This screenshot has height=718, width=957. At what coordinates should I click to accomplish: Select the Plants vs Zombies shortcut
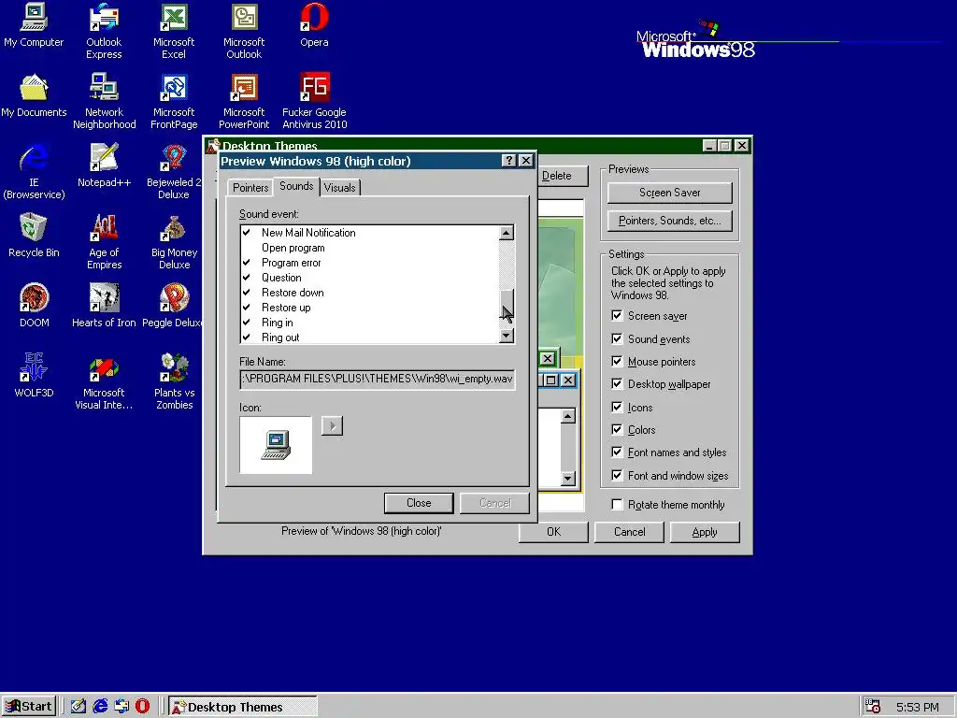coord(174,382)
